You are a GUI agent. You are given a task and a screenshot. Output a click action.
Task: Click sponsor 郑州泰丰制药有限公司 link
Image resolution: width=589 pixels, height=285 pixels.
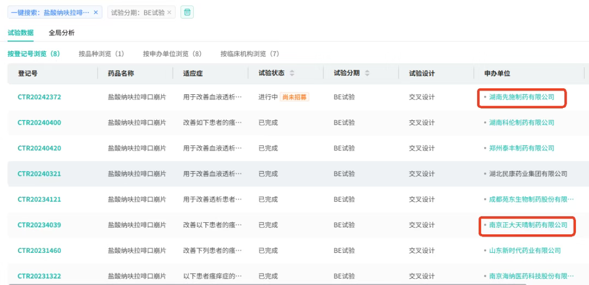(x=521, y=148)
